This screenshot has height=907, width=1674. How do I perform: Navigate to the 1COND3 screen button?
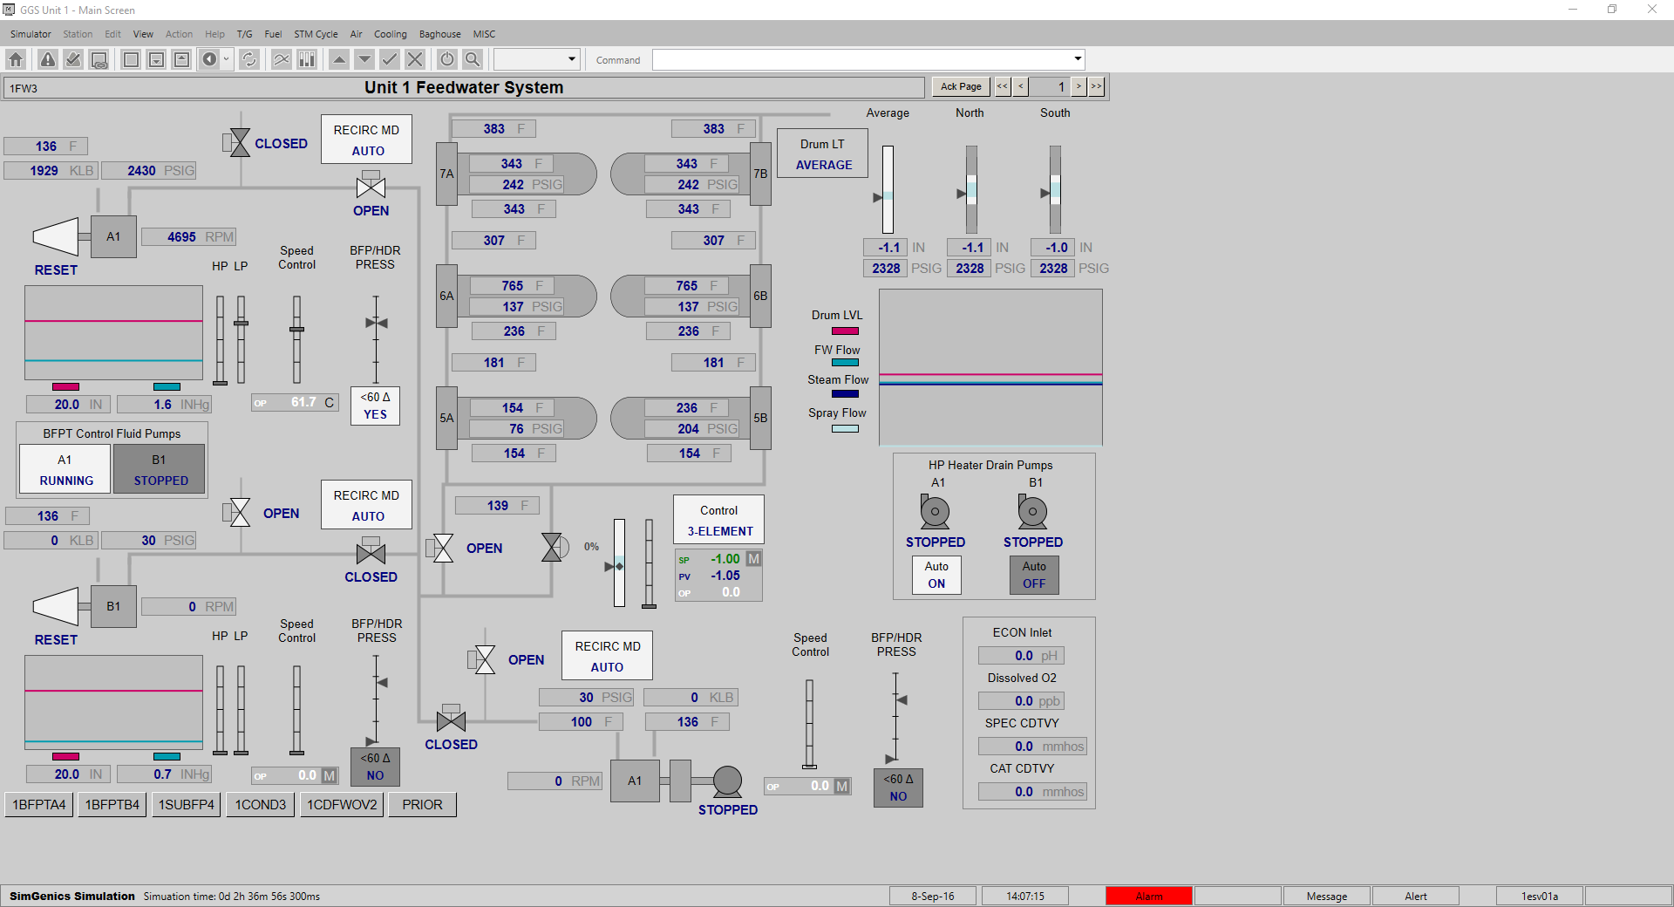[260, 804]
